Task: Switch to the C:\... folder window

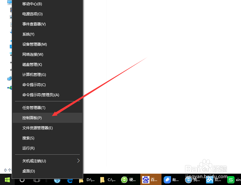Action: 108,180
